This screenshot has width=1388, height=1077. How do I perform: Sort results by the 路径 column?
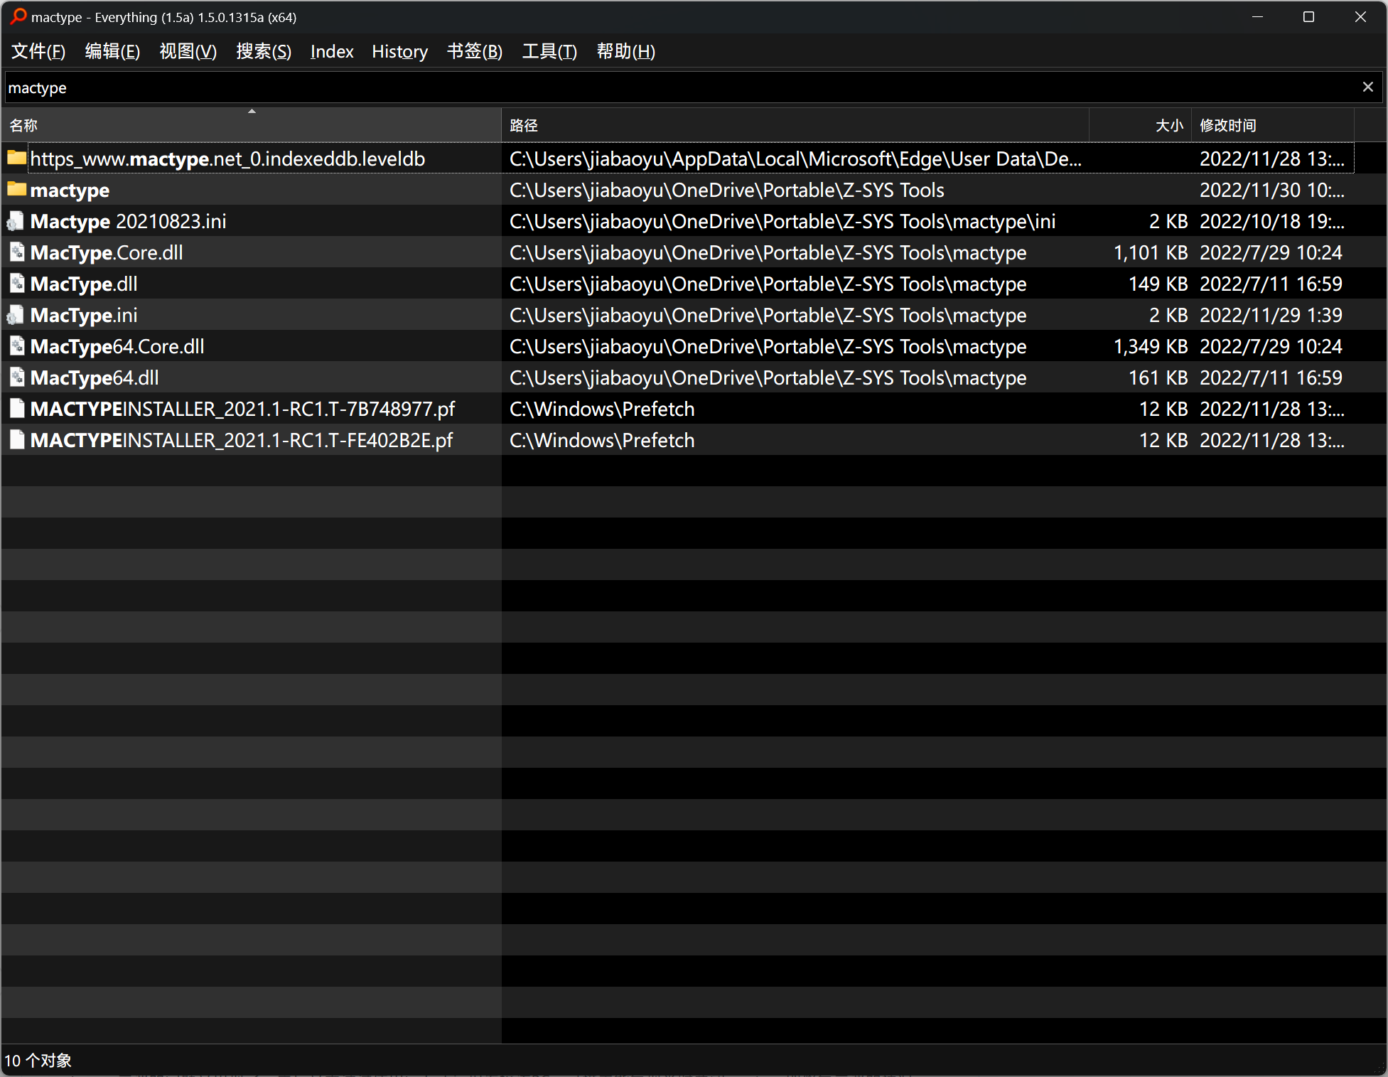coord(523,125)
